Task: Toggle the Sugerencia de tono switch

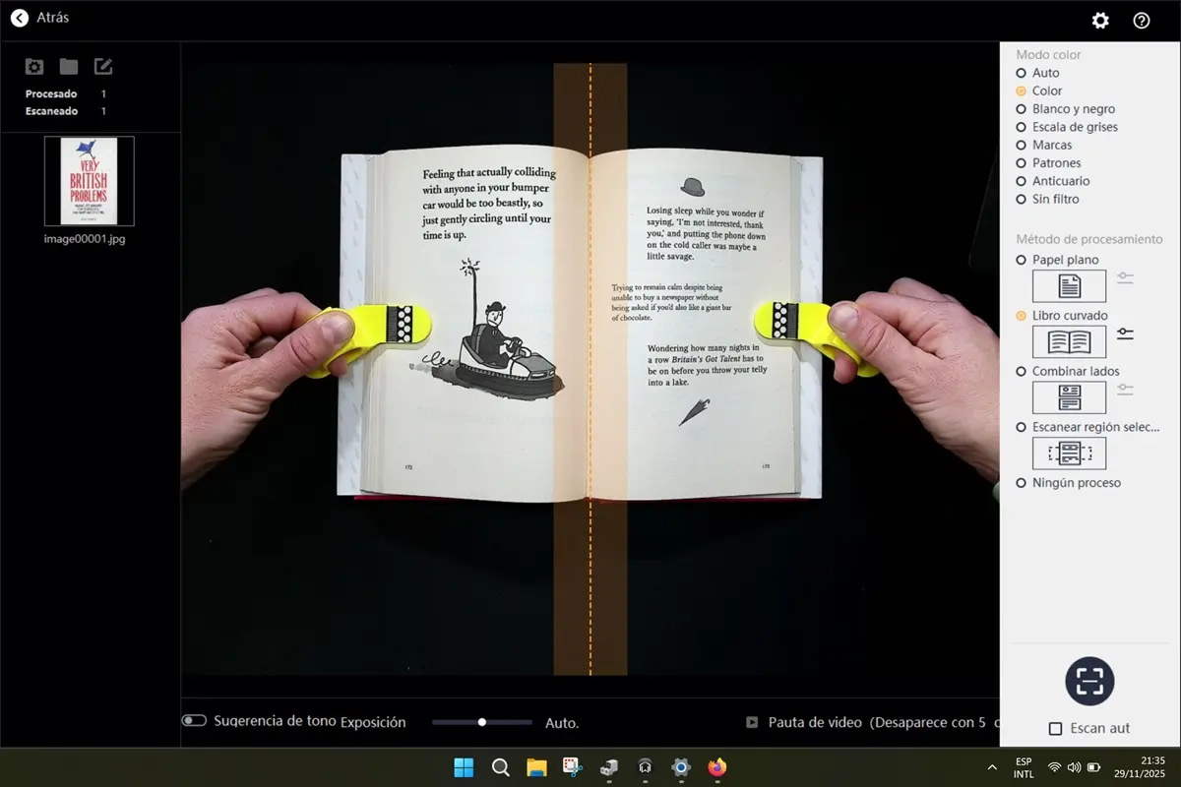Action: point(194,720)
